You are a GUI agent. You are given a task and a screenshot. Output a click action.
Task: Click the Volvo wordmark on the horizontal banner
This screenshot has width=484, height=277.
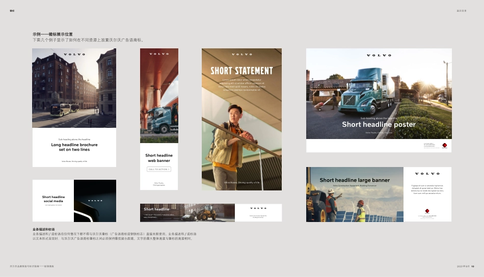[258, 208]
